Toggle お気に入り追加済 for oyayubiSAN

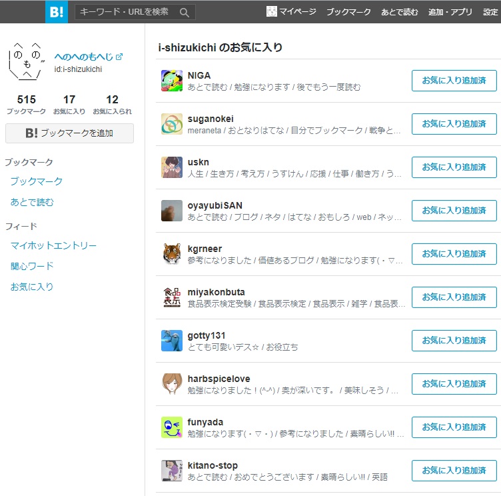(x=454, y=211)
